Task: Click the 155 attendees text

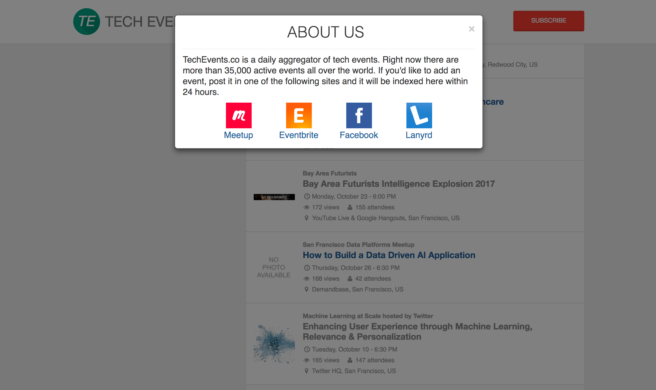Action: [375, 207]
